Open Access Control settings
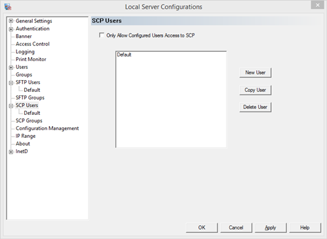The image size is (327, 239). (33, 44)
